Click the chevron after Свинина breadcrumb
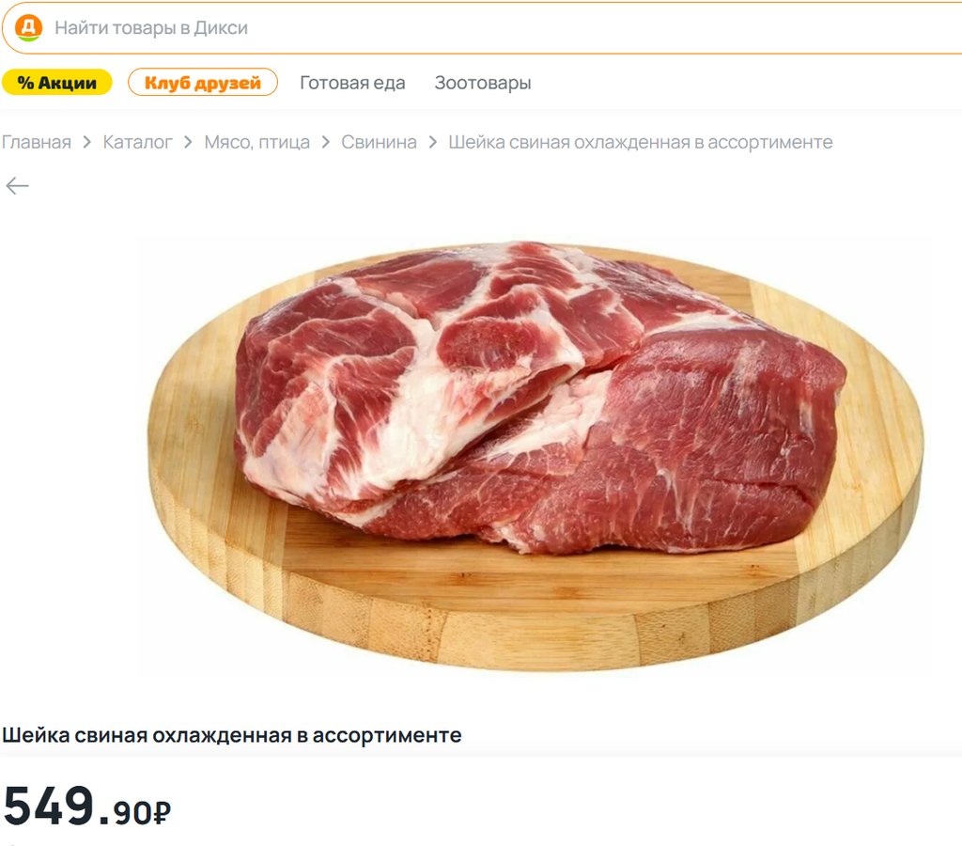This screenshot has height=846, width=962. [x=433, y=143]
